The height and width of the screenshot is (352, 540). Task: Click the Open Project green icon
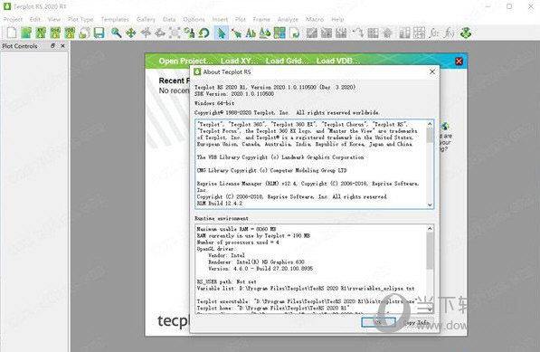tap(26, 33)
